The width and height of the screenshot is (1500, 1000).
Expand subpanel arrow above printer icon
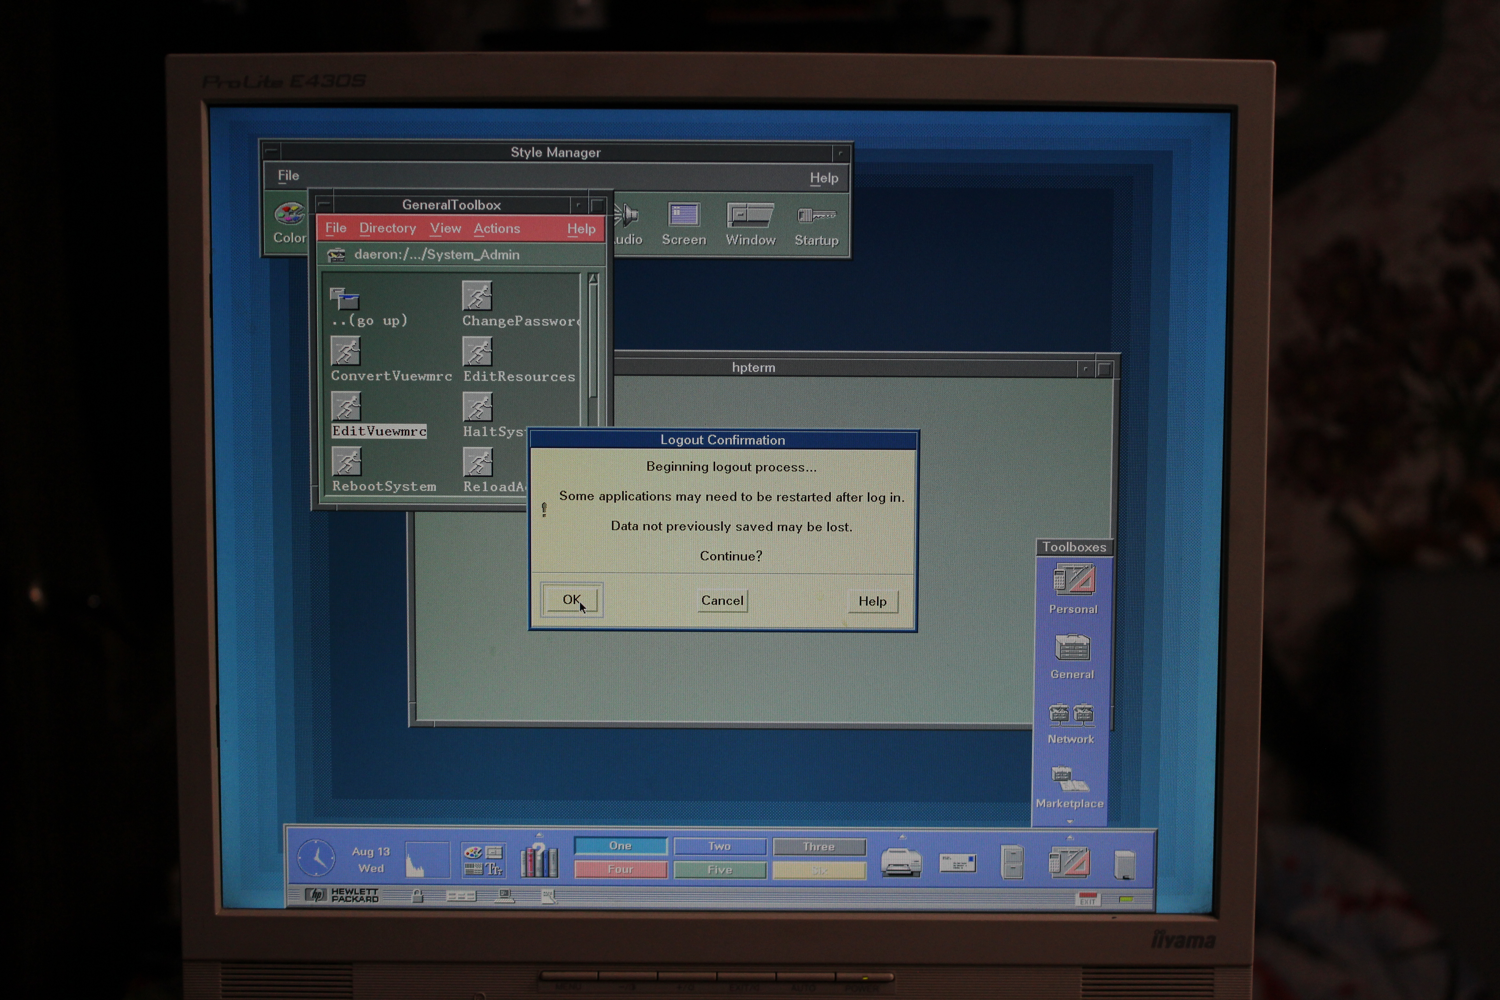coord(902,837)
